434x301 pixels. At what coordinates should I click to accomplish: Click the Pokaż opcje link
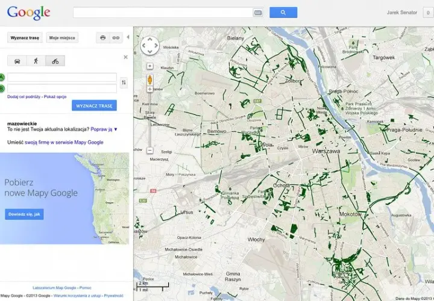pos(55,97)
